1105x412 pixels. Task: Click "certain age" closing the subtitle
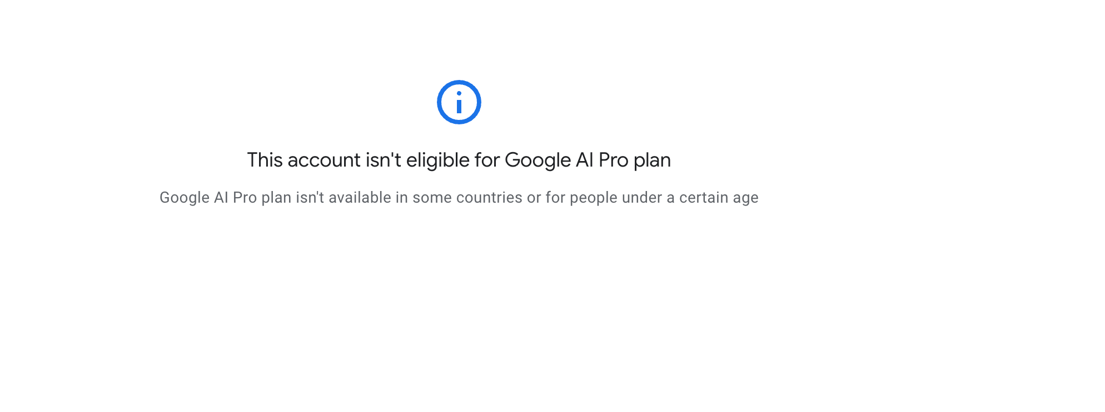tap(719, 198)
